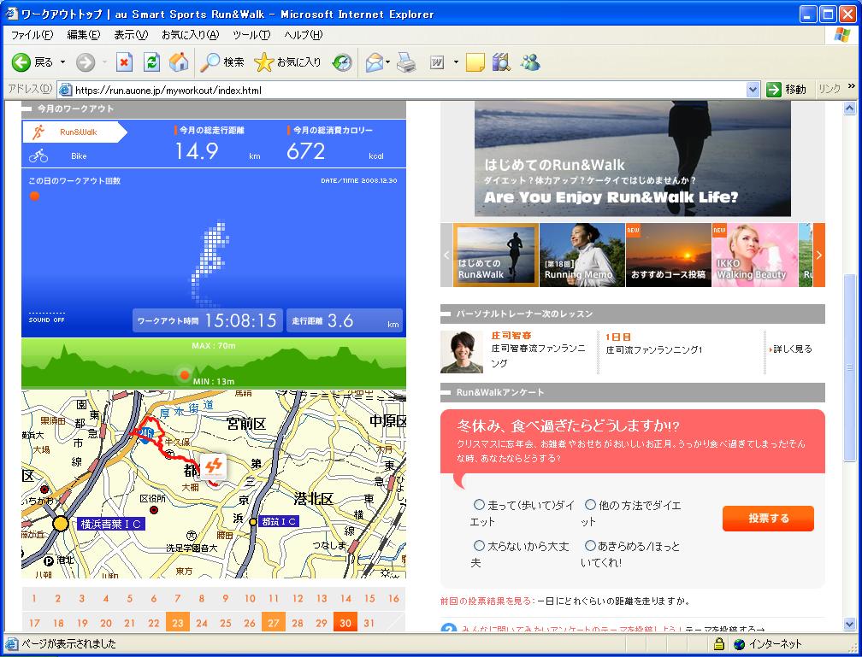Click the Forward arrow icon
Image resolution: width=862 pixels, height=657 pixels.
86,62
